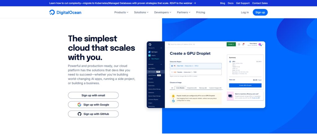
Task: Click the DigitalOcean logo in the header
Action: [65, 12]
